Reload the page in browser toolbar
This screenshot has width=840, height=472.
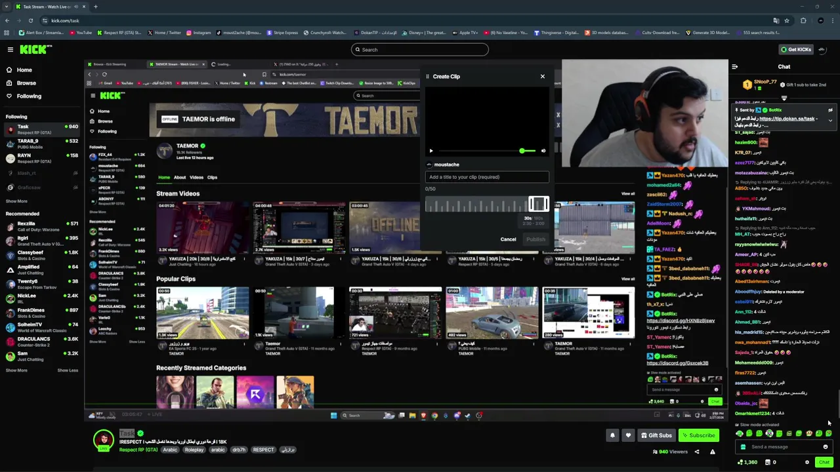31,20
